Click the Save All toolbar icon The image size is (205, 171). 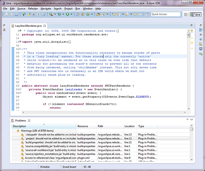point(11,14)
